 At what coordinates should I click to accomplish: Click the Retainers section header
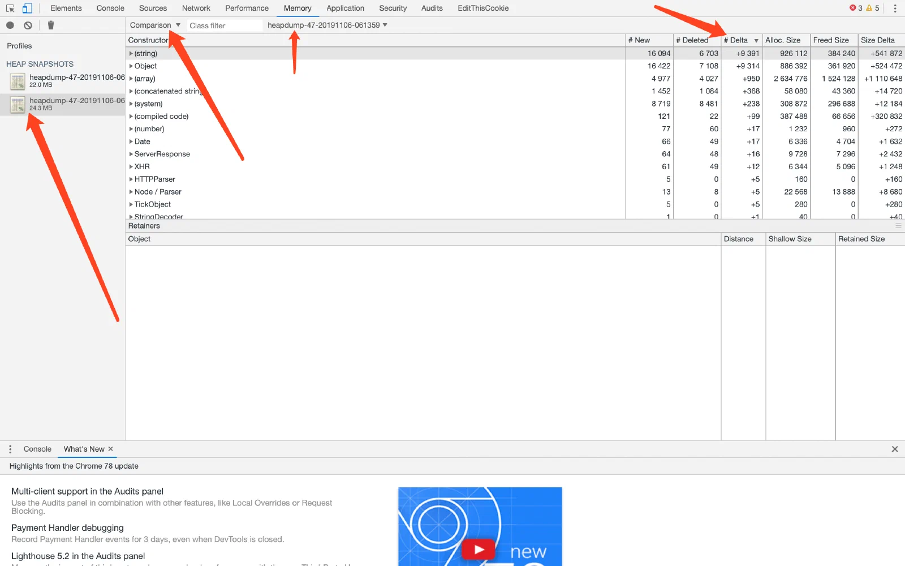tap(515, 226)
